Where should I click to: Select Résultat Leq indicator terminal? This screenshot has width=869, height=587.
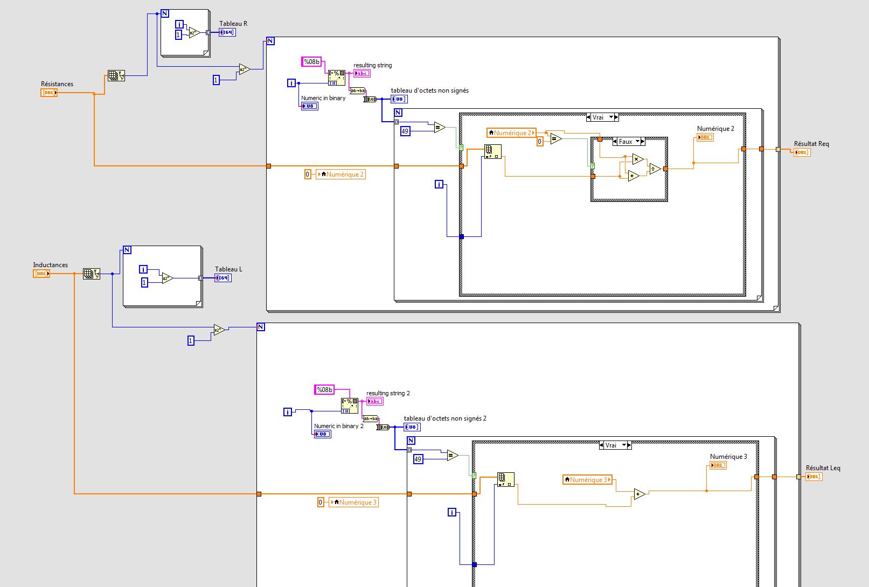(814, 477)
